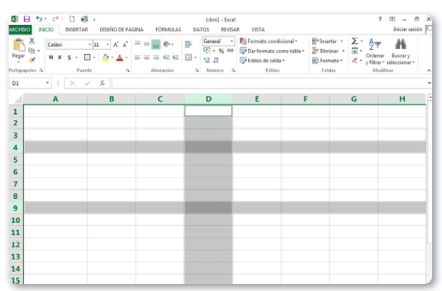This screenshot has height=291, width=442.
Task: Click the Save icon in quick access toolbar
Action: [27, 19]
